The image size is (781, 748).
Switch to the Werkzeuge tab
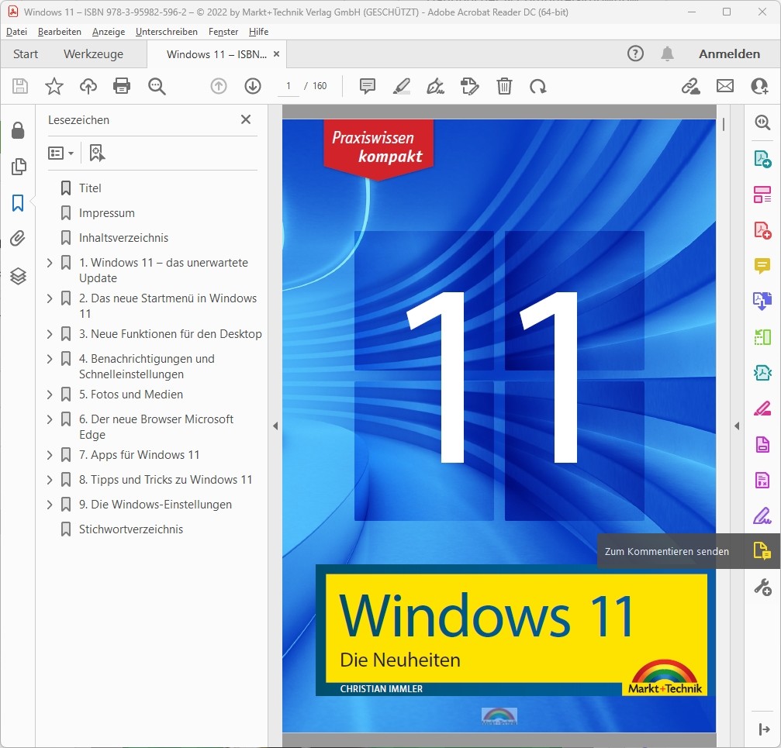click(93, 54)
